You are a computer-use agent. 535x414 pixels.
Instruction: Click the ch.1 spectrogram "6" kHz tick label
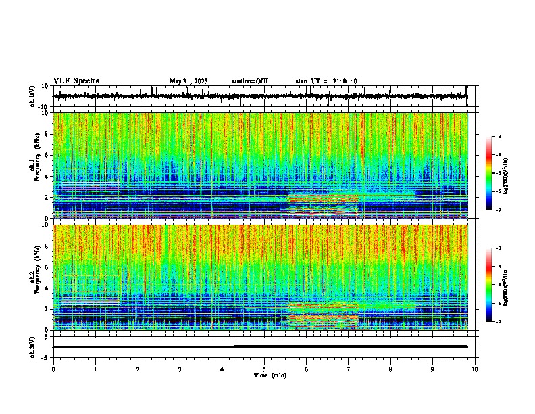click(x=47, y=155)
